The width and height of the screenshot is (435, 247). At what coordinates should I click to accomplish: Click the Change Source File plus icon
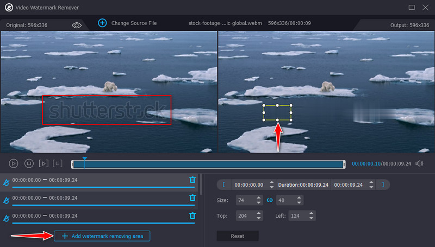click(102, 23)
